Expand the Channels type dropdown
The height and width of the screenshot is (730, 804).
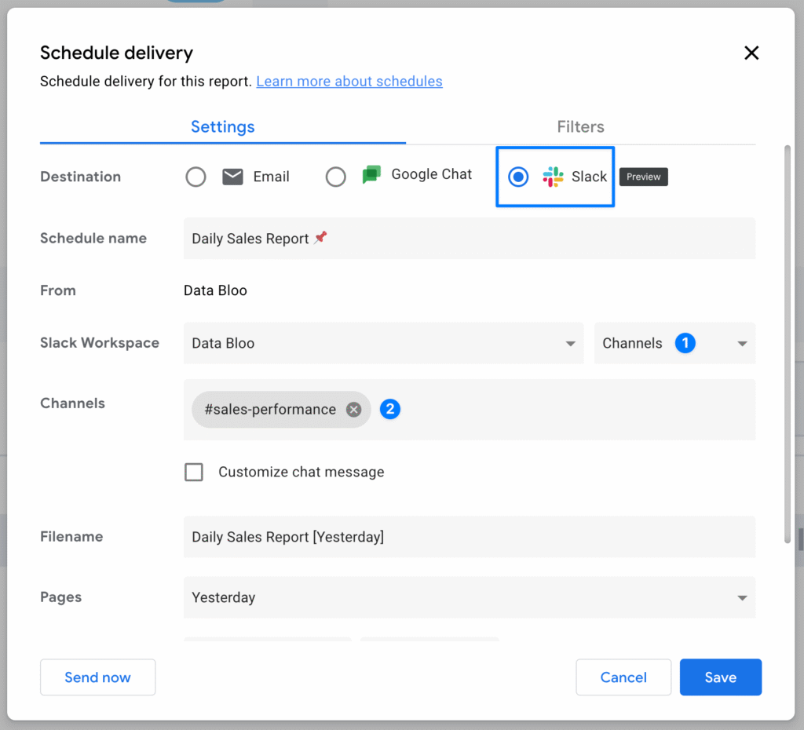click(x=741, y=343)
